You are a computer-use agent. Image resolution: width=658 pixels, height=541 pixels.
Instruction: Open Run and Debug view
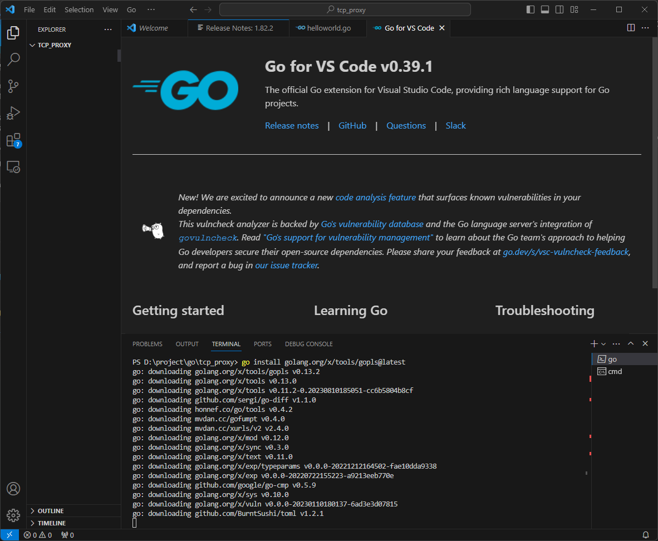click(x=13, y=114)
